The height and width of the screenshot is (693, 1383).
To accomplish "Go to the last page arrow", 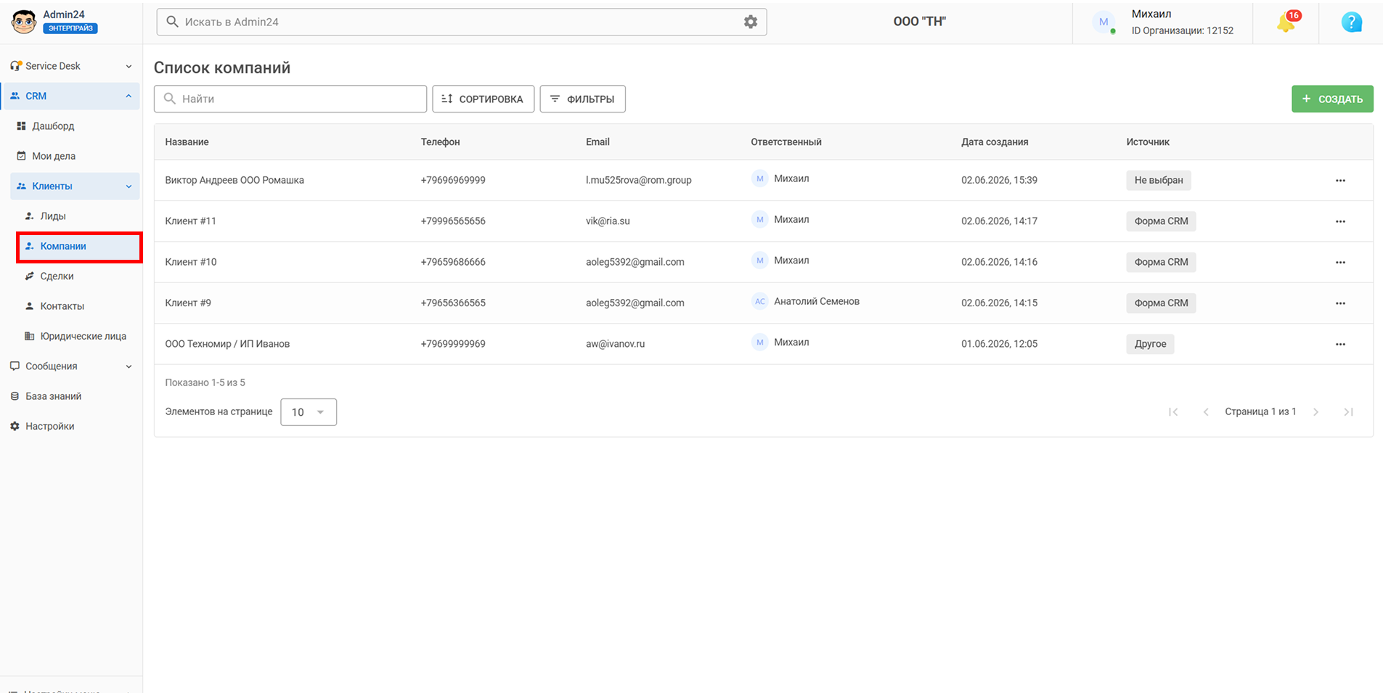I will [1348, 412].
